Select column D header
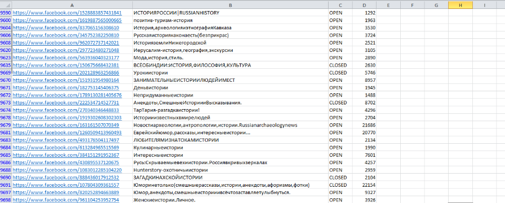The height and width of the screenshot is (203, 505). click(364, 5)
